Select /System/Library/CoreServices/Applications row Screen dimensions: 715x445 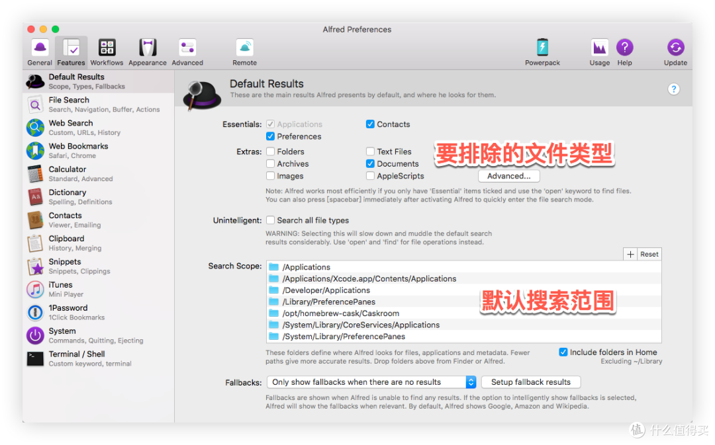[x=463, y=325]
